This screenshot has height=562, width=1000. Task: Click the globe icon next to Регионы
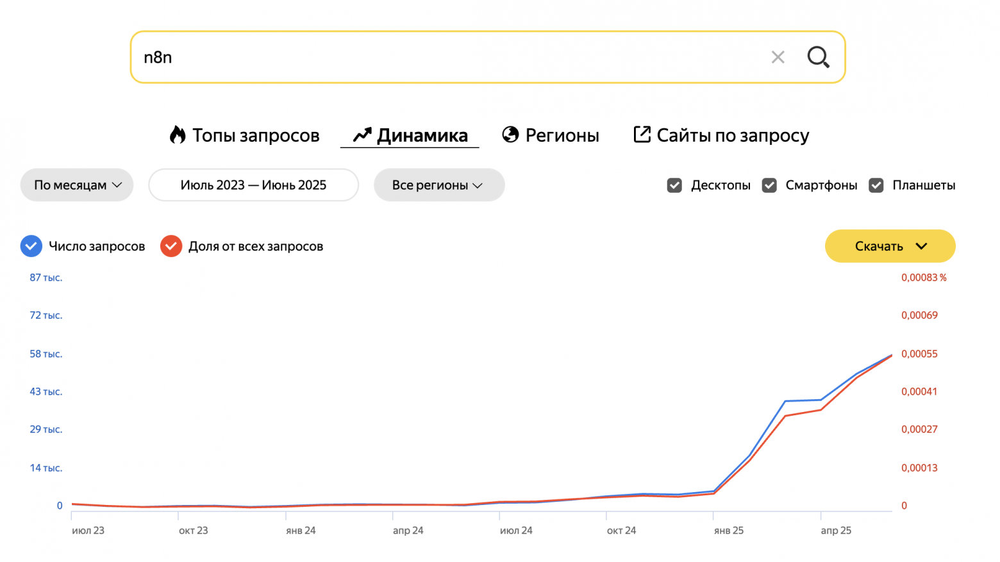pyautogui.click(x=510, y=135)
